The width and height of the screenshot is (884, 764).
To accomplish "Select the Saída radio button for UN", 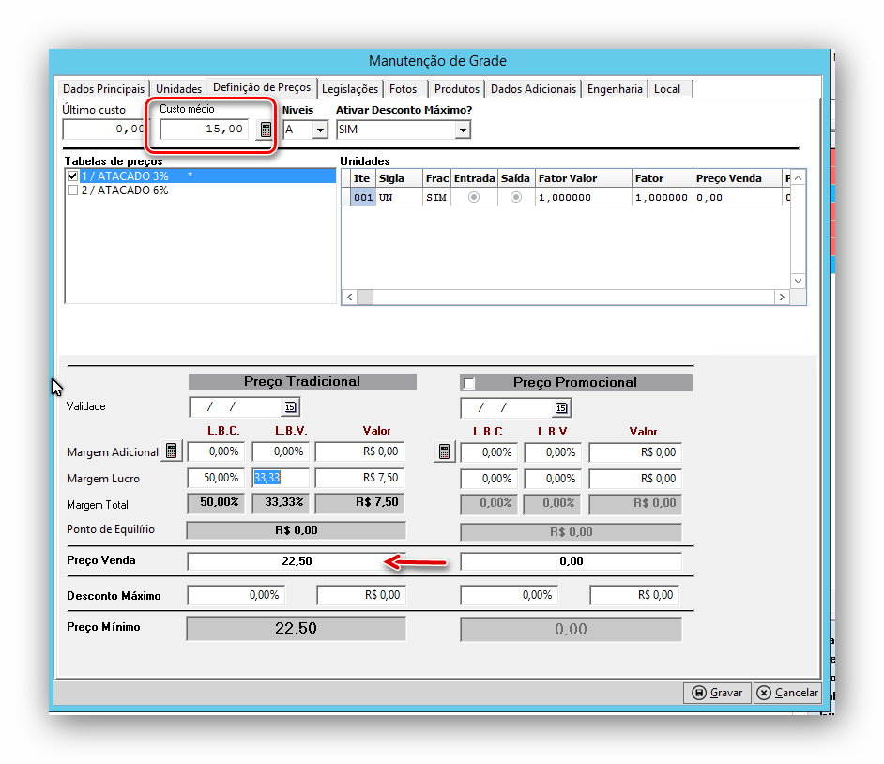I will tap(516, 197).
